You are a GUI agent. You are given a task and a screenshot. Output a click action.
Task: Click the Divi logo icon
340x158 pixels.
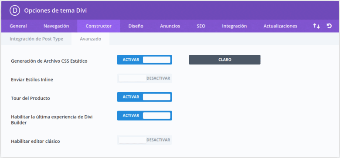15,10
